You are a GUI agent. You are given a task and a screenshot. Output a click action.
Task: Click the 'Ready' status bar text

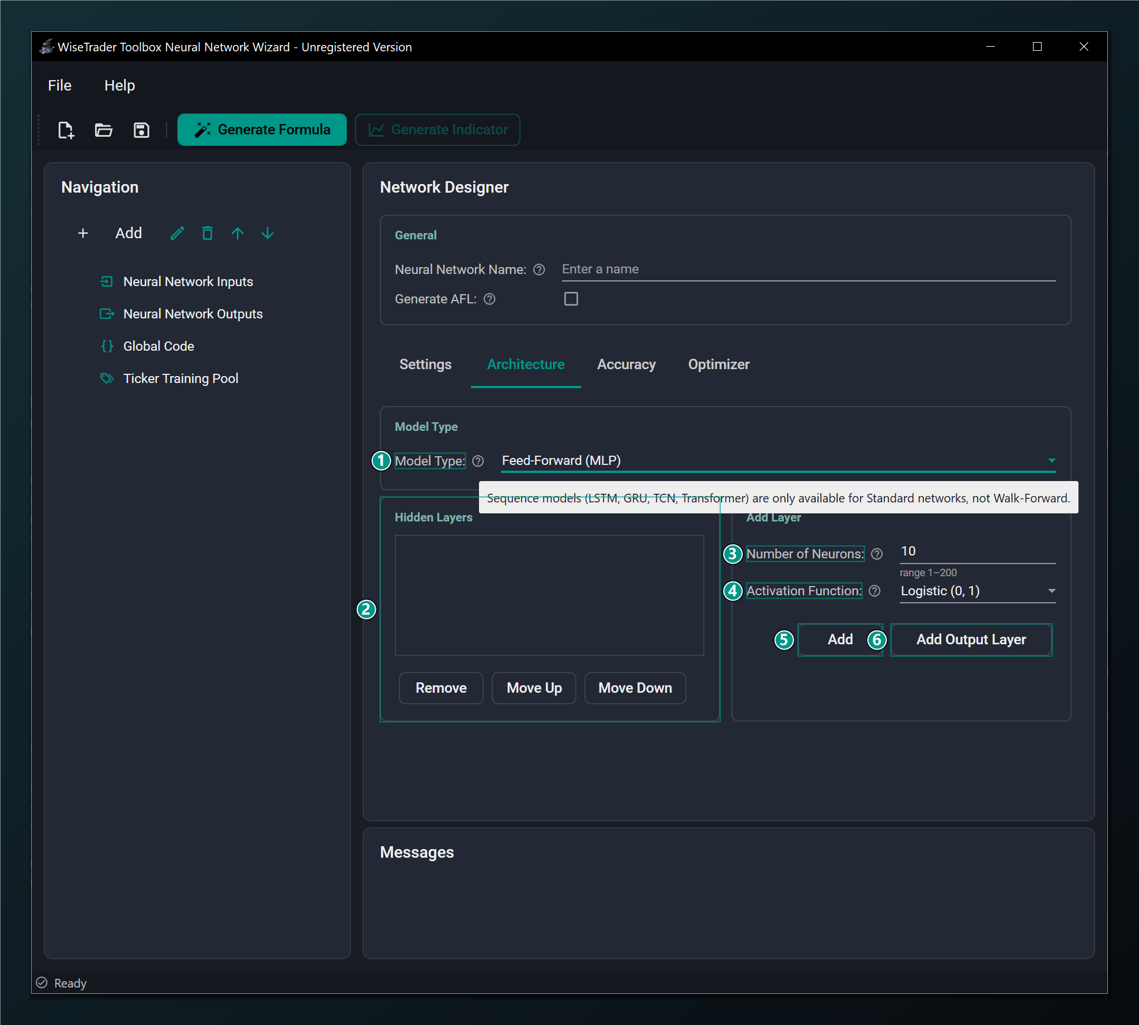pos(70,983)
